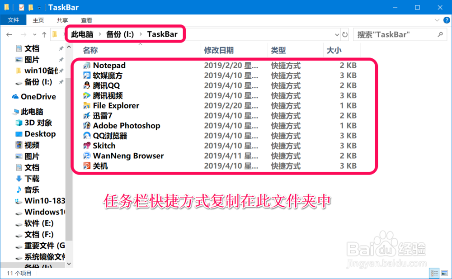This screenshot has width=452, height=279.
Task: Open the 文件 menu
Action: pyautogui.click(x=14, y=20)
